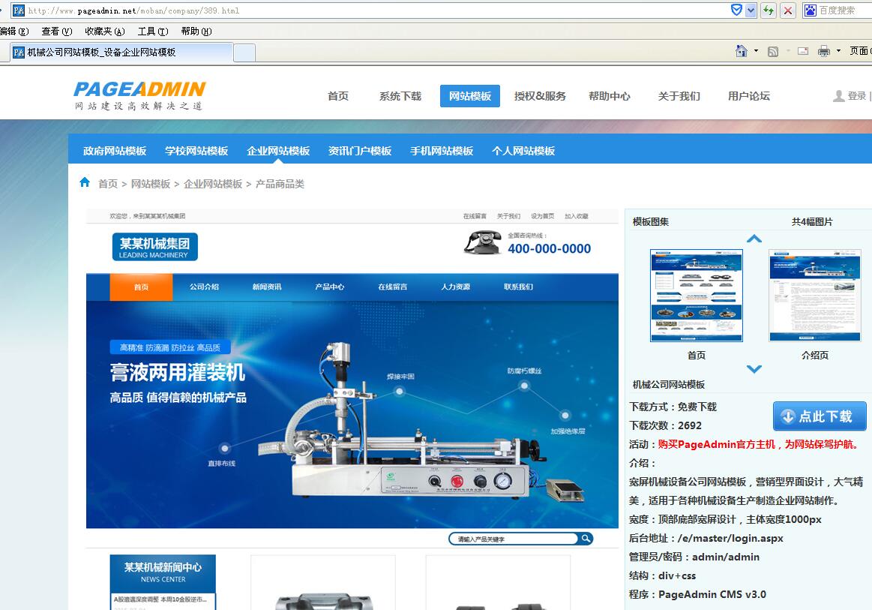Image resolution: width=872 pixels, height=610 pixels.
Task: Click the red stop loading icon
Action: (x=788, y=11)
